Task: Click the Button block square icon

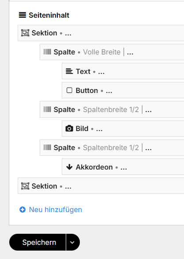Action: click(x=69, y=90)
